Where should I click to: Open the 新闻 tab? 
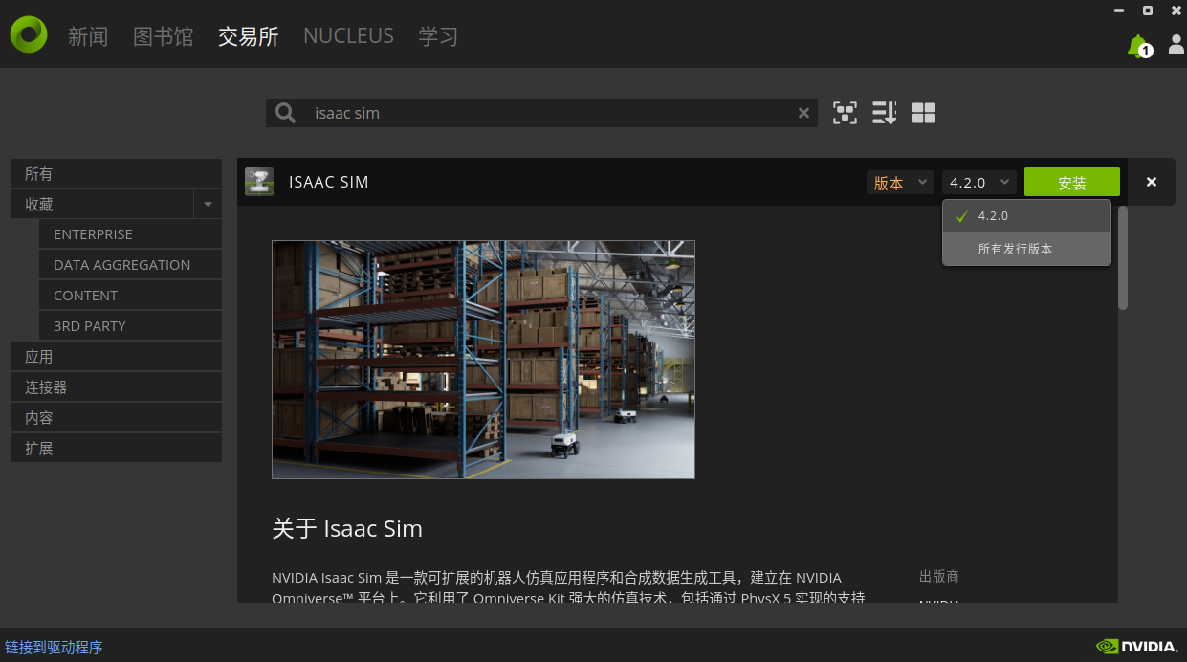[x=88, y=36]
